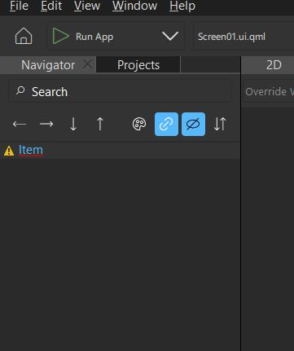The height and width of the screenshot is (351, 294).
Task: Move component up with up arrow icon
Action: (x=100, y=124)
